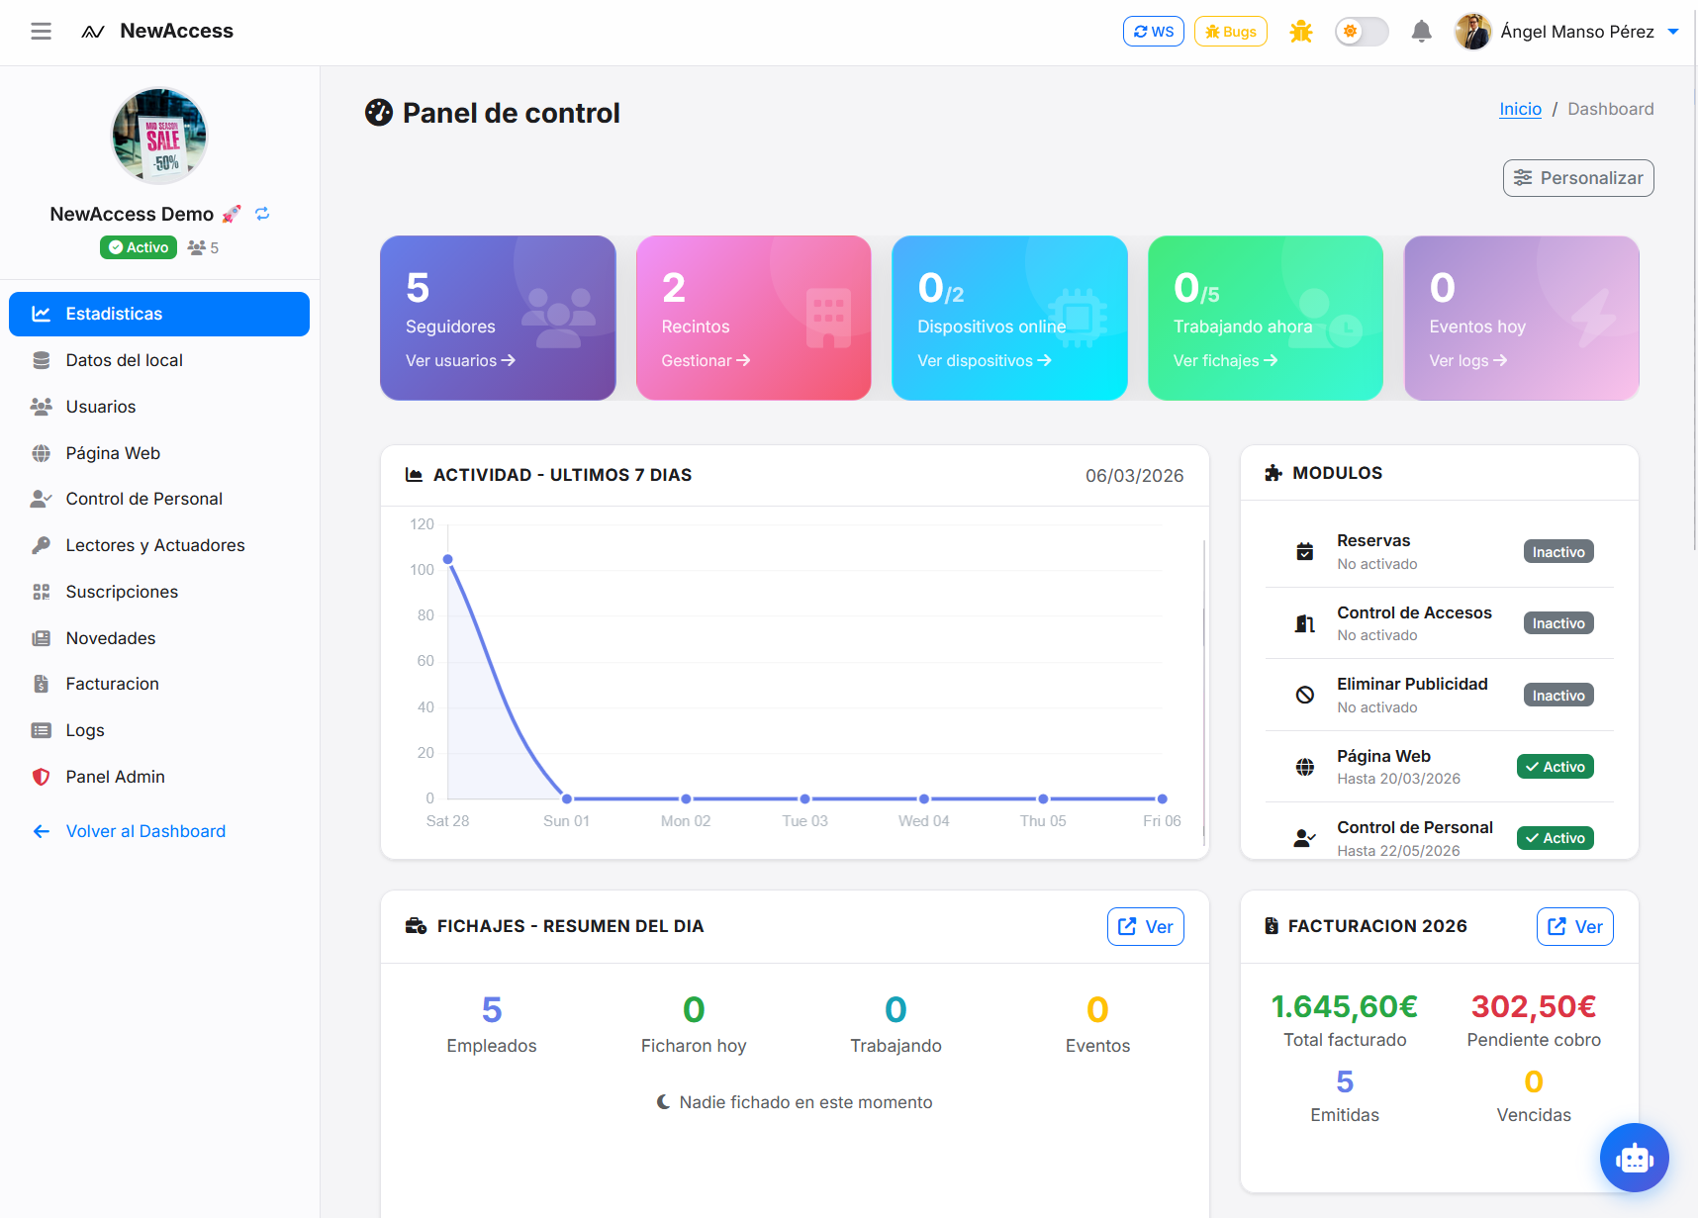Viewport: 1698px width, 1218px height.
Task: Expand the Ángel Manso Pérez user dropdown
Action: (1567, 32)
